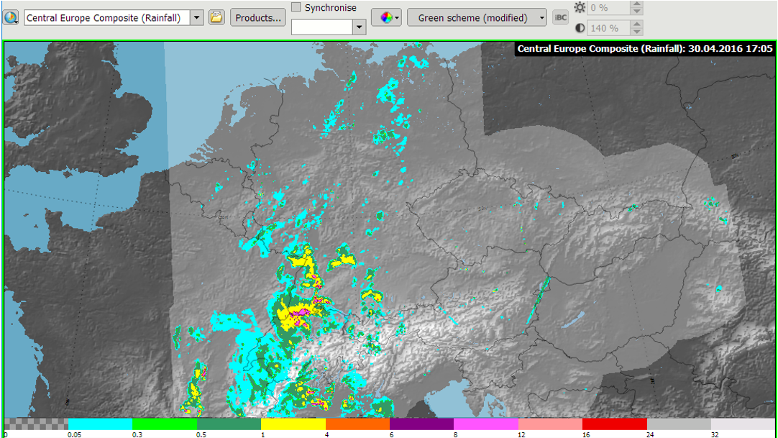Open the folder icon beside product list
778x438 pixels.
216,17
